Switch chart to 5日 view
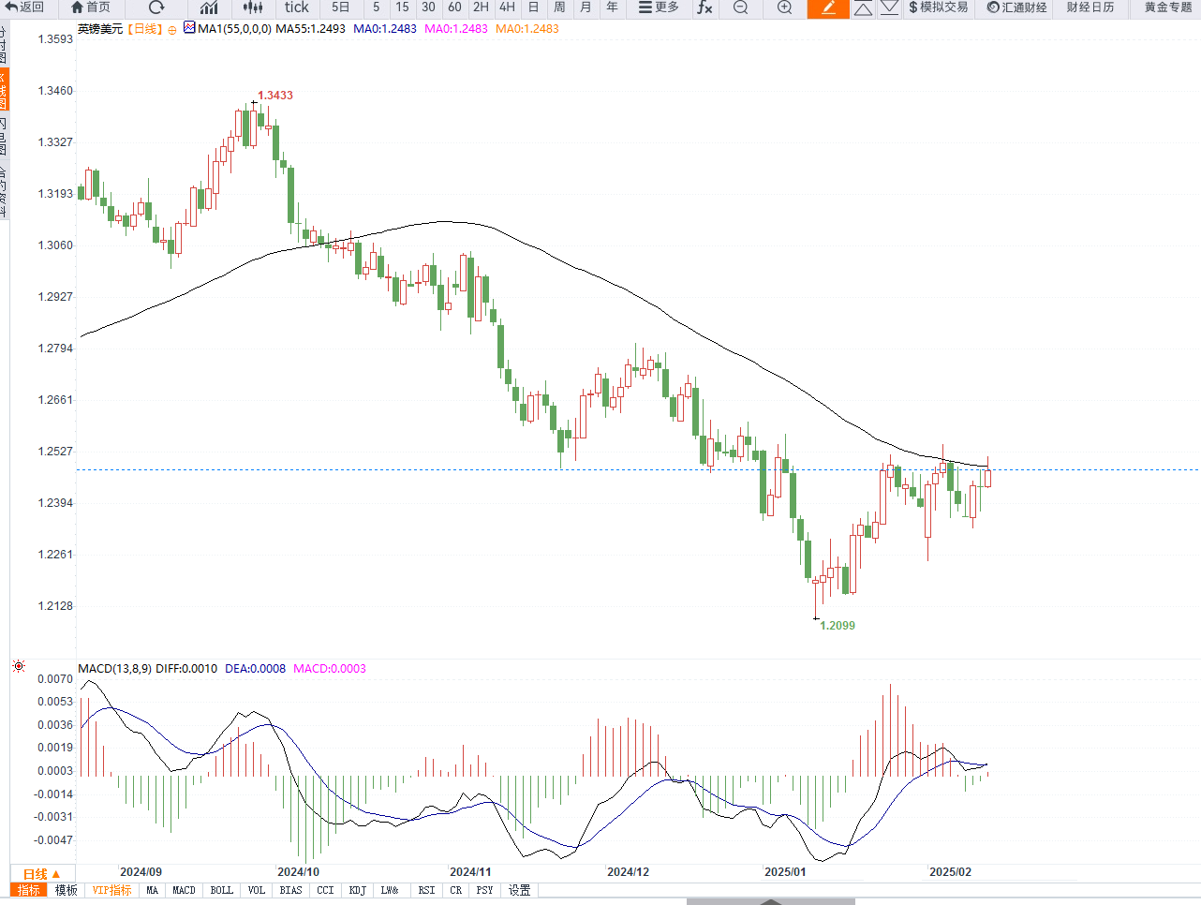This screenshot has width=1201, height=905. pyautogui.click(x=341, y=7)
